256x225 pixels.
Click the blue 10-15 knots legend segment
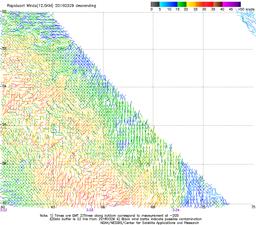tap(173, 4)
